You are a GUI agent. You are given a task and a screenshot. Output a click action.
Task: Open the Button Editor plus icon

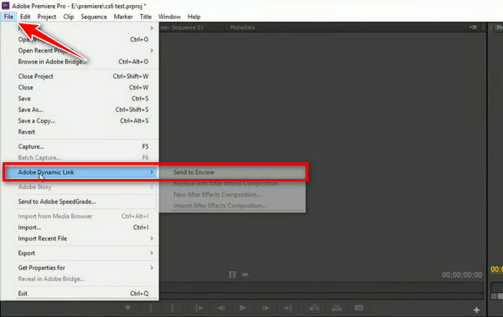tap(477, 309)
